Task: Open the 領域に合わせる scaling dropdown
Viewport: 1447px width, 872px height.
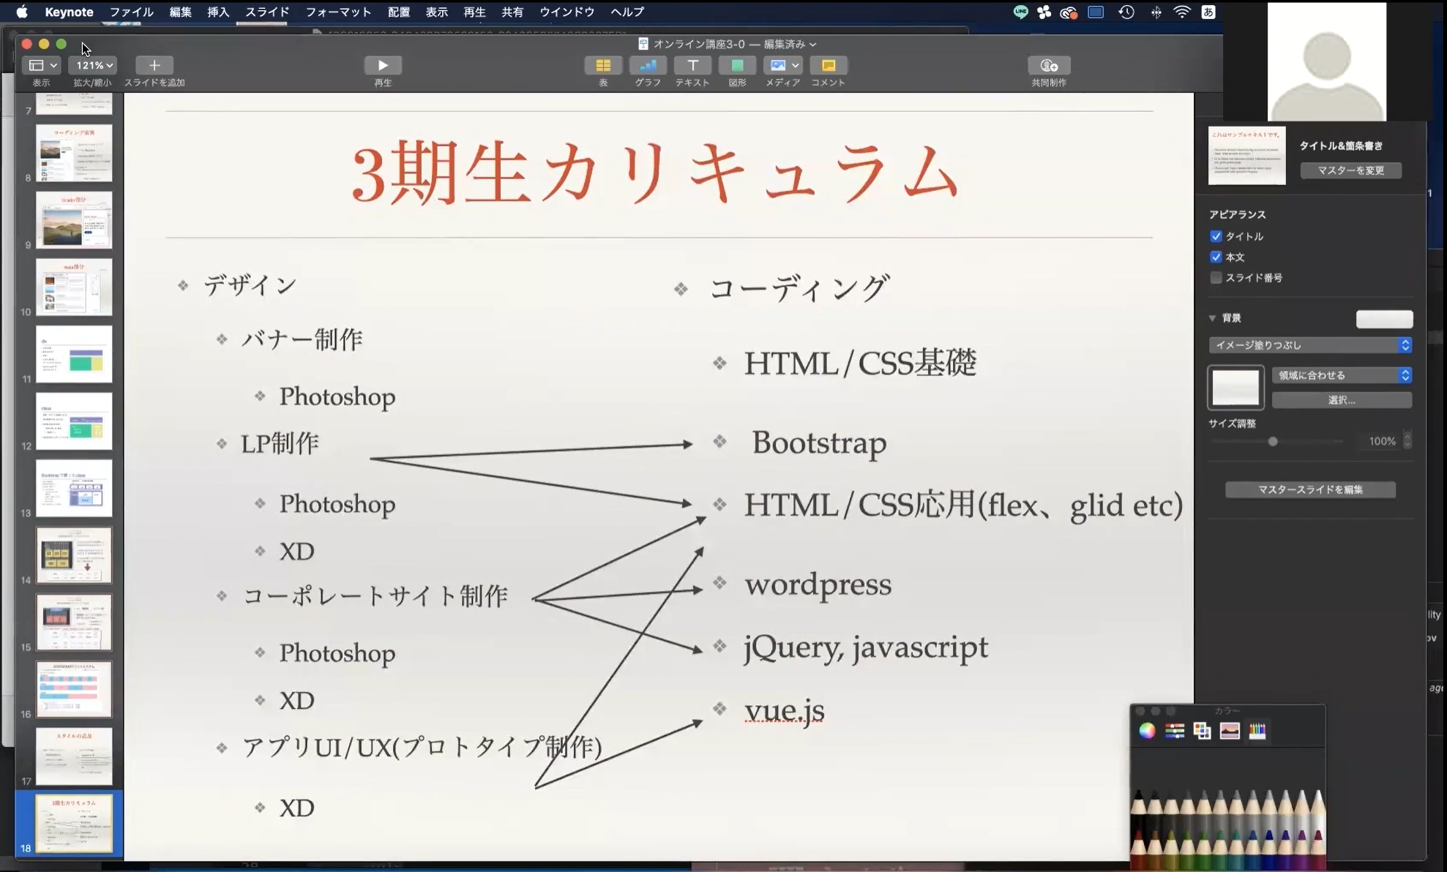Action: click(x=1342, y=375)
